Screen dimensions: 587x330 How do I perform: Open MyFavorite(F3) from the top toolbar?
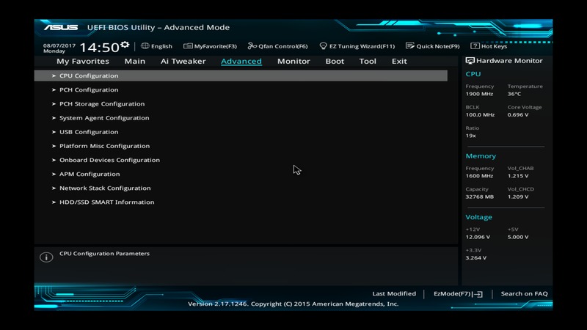pyautogui.click(x=188, y=46)
